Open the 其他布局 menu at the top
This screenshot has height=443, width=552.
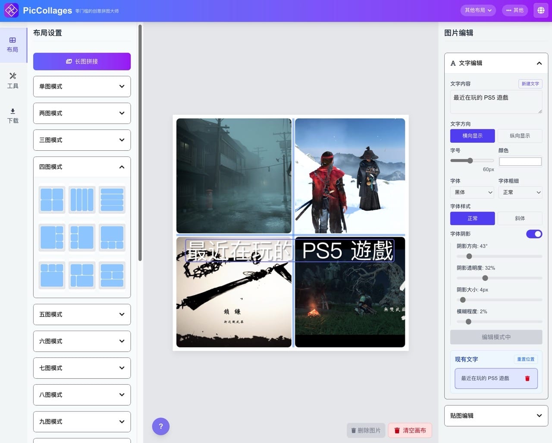478,10
